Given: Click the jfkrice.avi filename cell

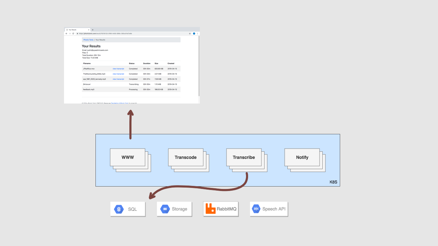Looking at the screenshot, I should 87,84.
